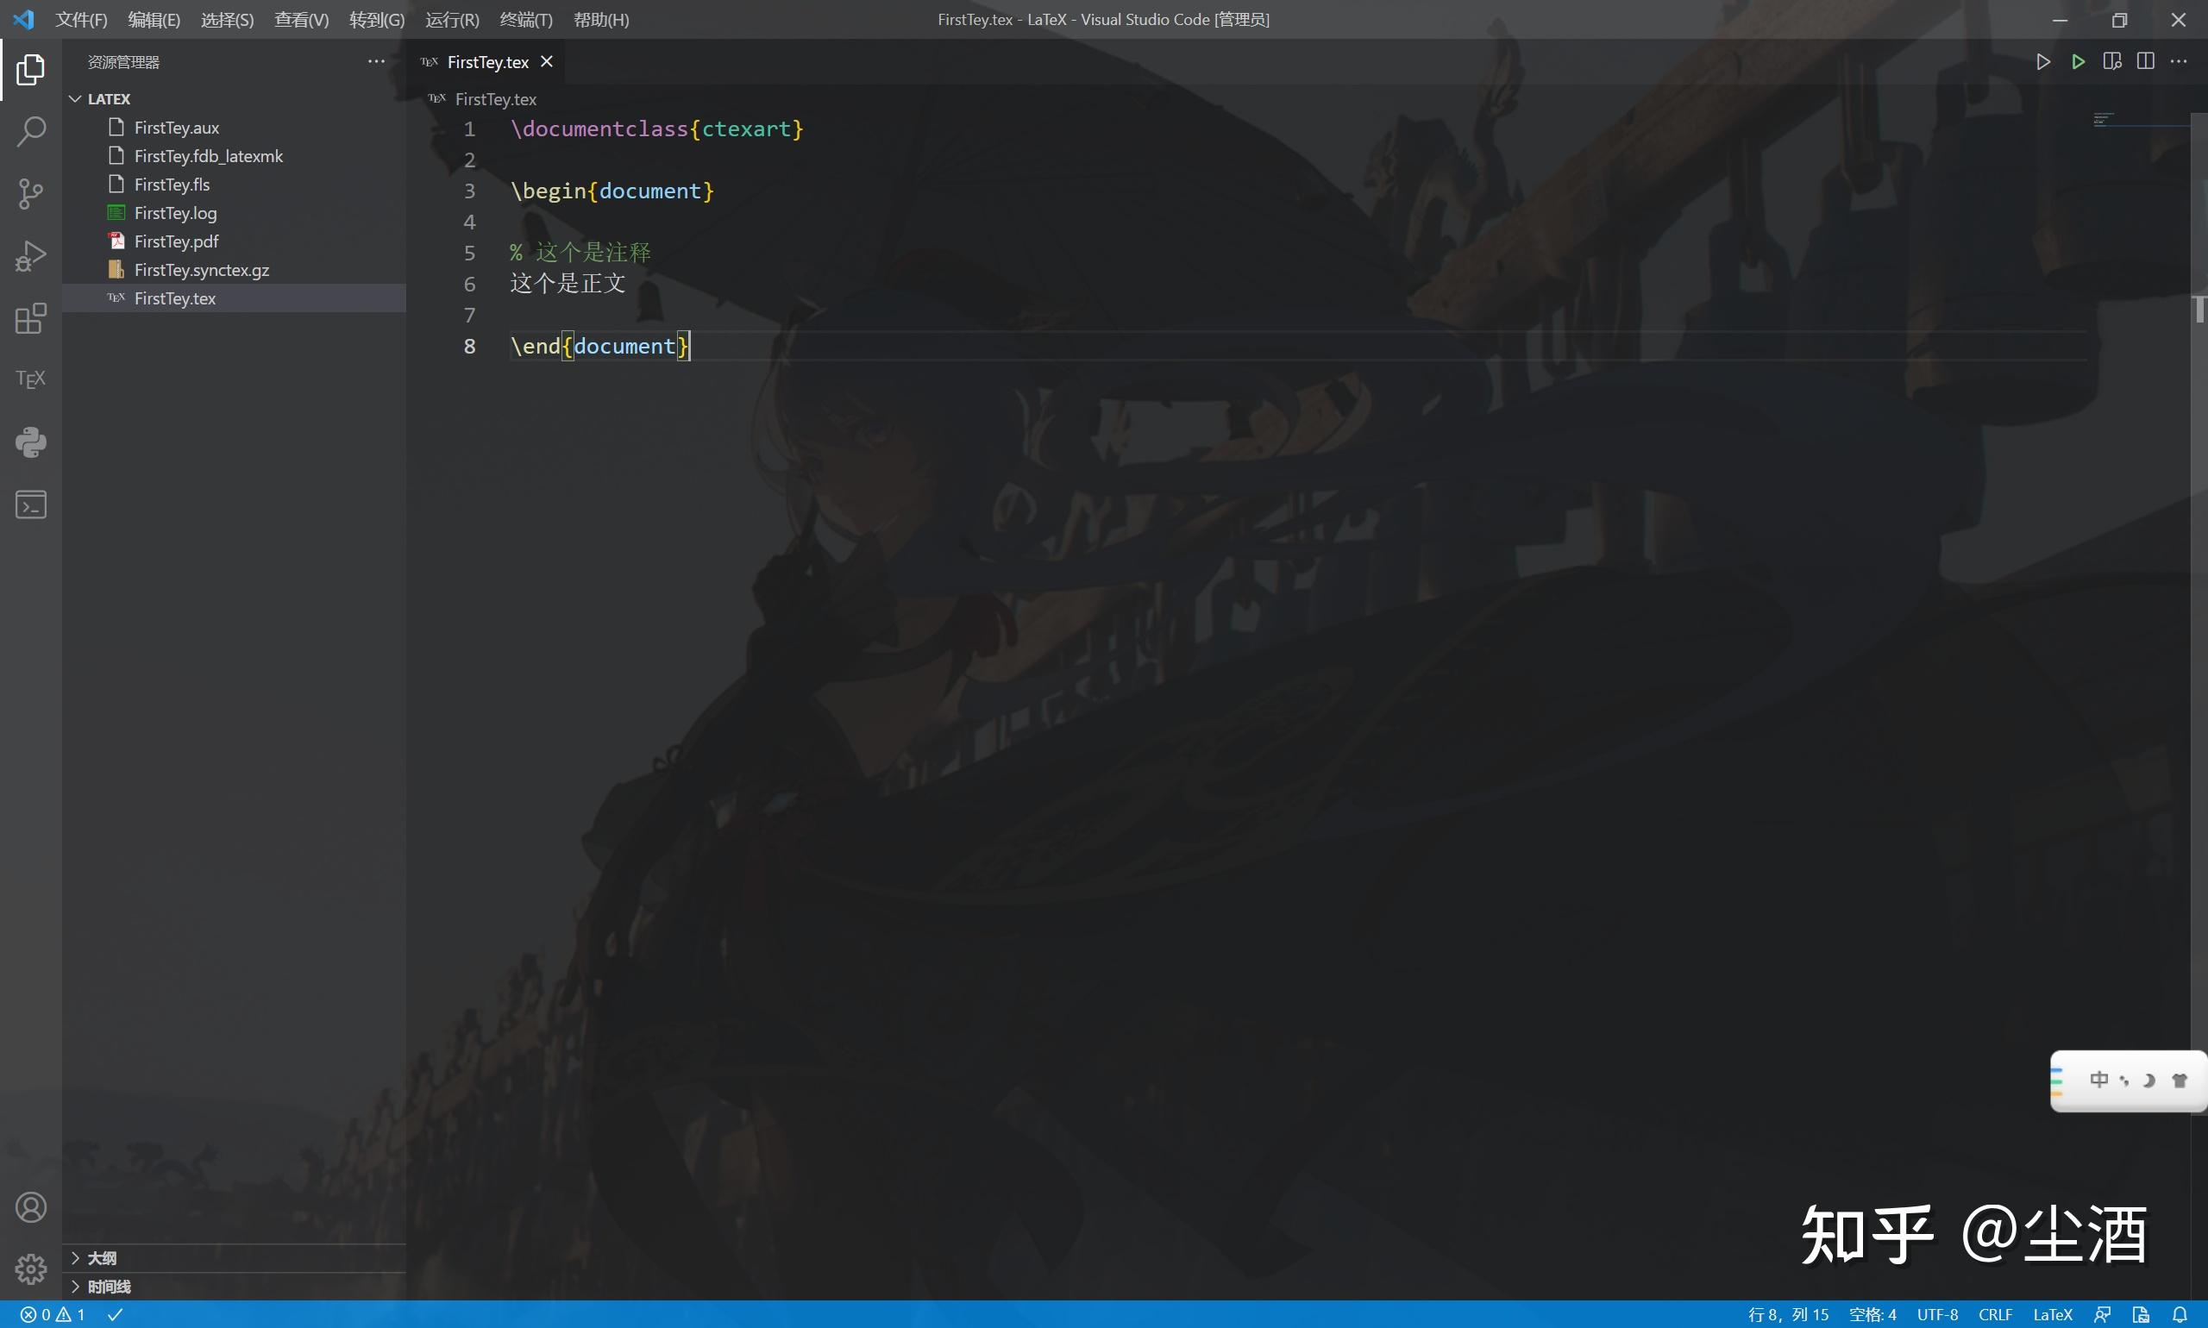
Task: Open the 终端(T) menu
Action: [524, 19]
